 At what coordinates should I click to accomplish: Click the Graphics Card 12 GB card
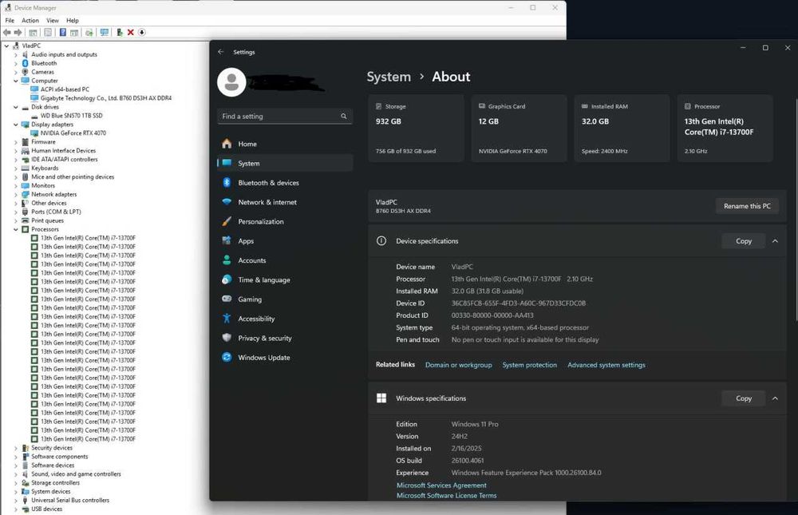[519, 129]
